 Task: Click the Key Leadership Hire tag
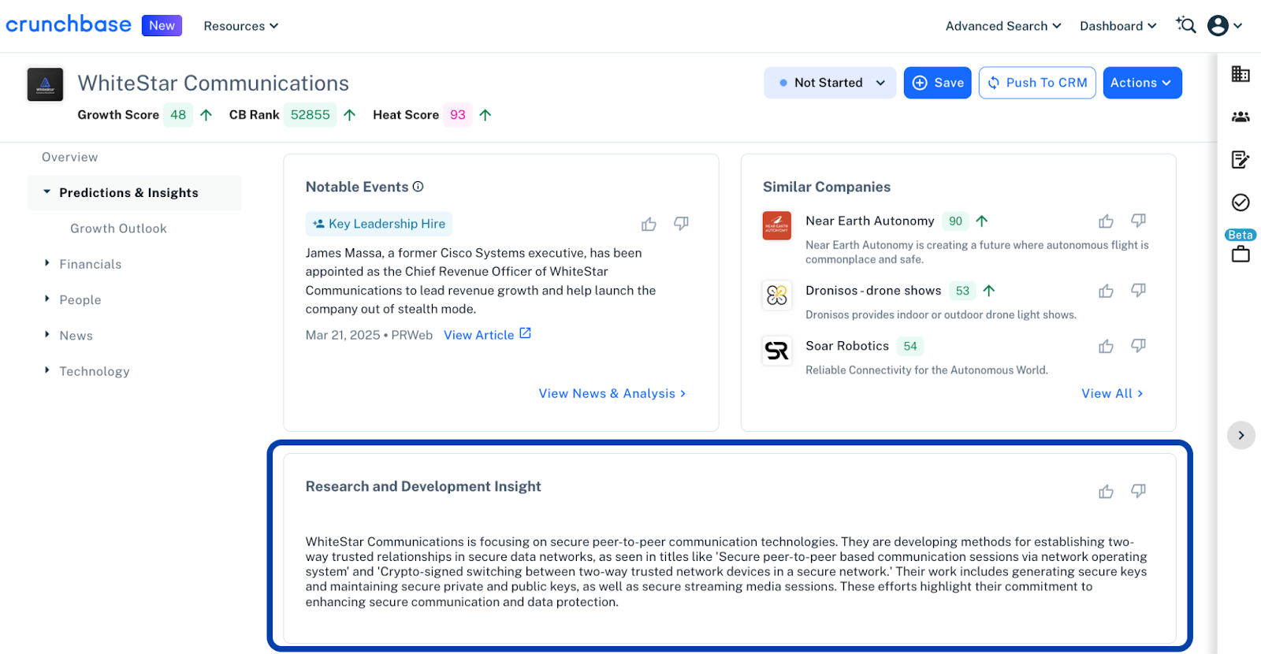click(379, 224)
